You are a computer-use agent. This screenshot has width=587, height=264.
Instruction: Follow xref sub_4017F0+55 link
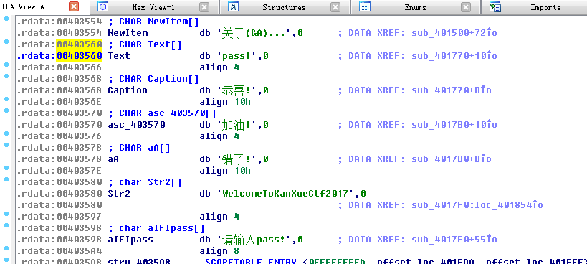454,240
